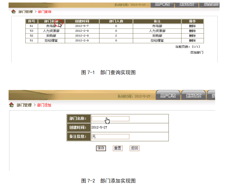238x186 pixels.
Task: Click the 重置 button
Action: coord(118,148)
